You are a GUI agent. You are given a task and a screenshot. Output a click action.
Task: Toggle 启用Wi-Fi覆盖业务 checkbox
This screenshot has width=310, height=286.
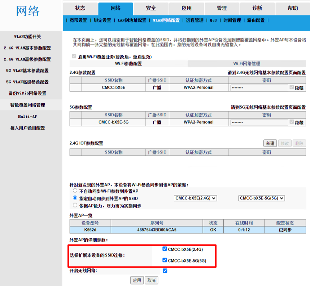74,56
